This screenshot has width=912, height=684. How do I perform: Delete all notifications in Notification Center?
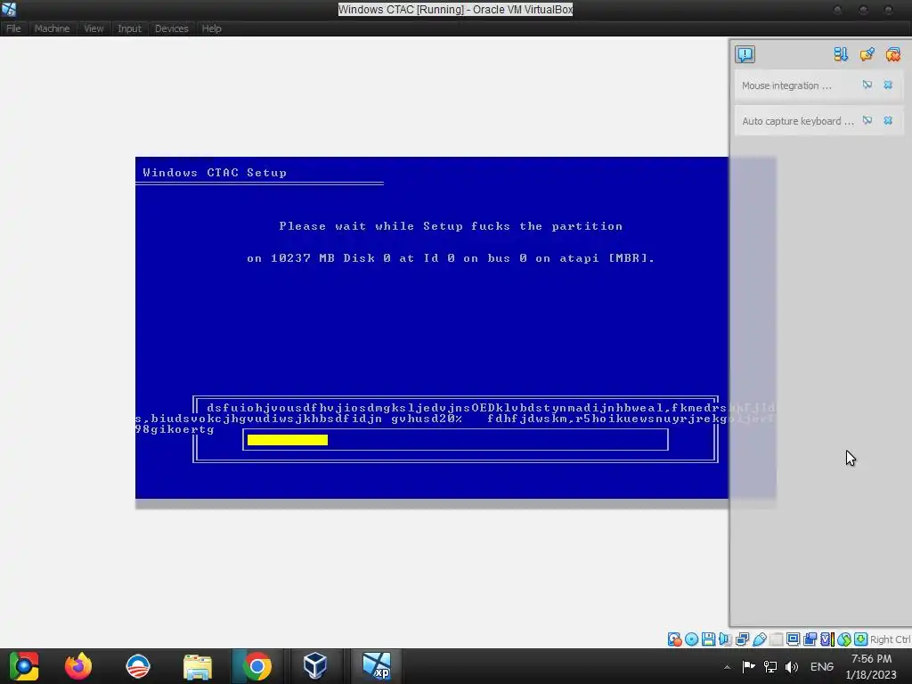(x=892, y=54)
